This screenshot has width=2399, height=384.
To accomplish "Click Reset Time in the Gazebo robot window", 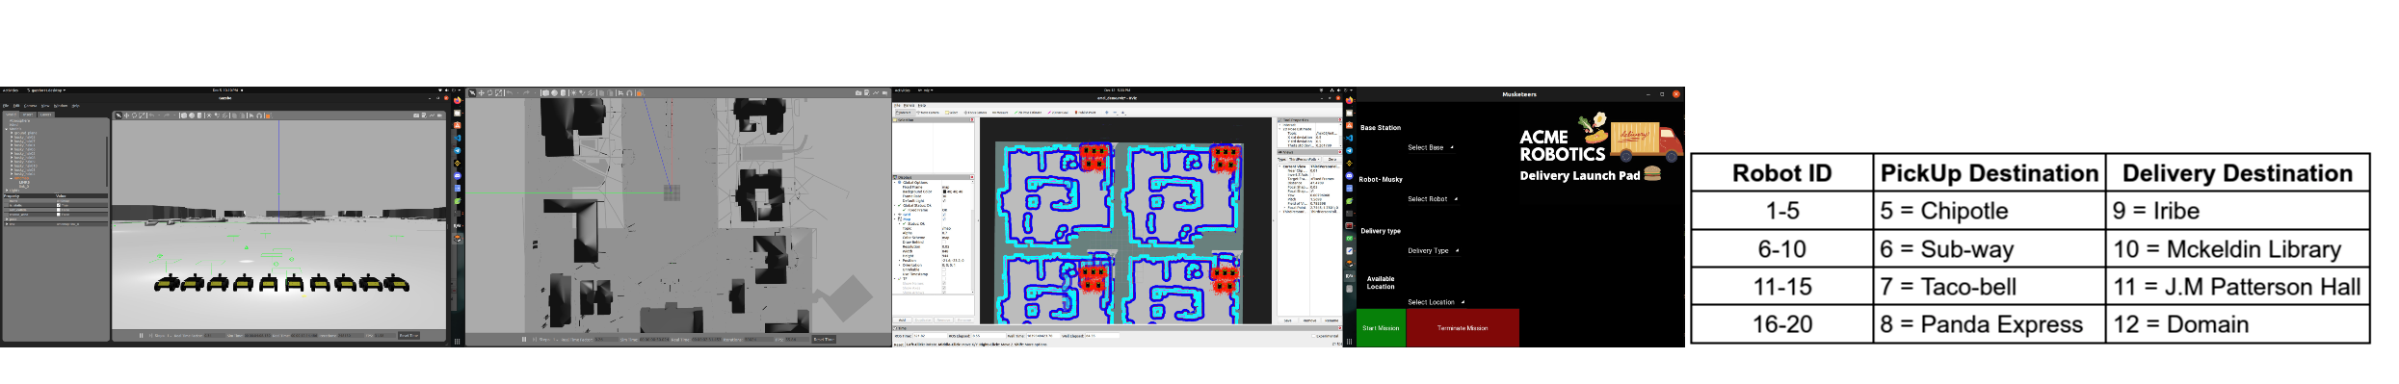I will tap(409, 335).
